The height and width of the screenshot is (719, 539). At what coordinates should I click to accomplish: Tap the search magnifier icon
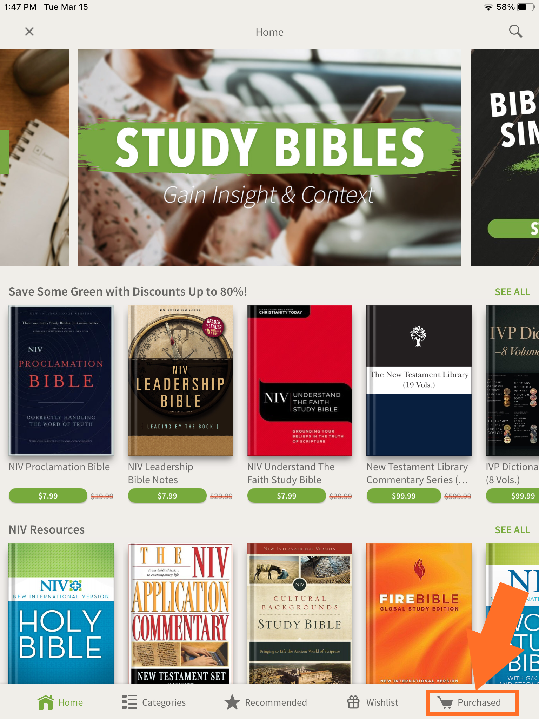coord(515,31)
